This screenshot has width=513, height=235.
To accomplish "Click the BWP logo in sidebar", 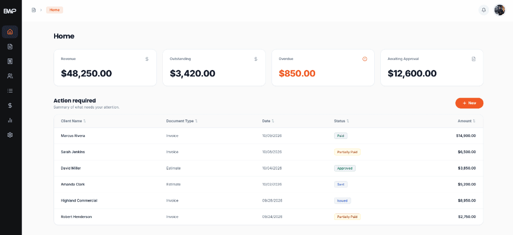I will coord(10,11).
